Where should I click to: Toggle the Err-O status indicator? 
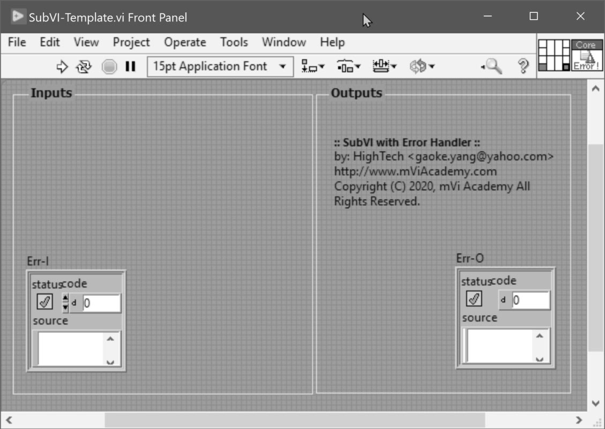(474, 299)
